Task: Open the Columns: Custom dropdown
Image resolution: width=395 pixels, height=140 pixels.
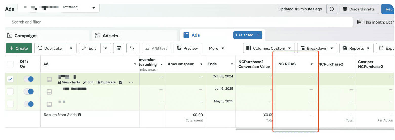Action: [x=269, y=48]
